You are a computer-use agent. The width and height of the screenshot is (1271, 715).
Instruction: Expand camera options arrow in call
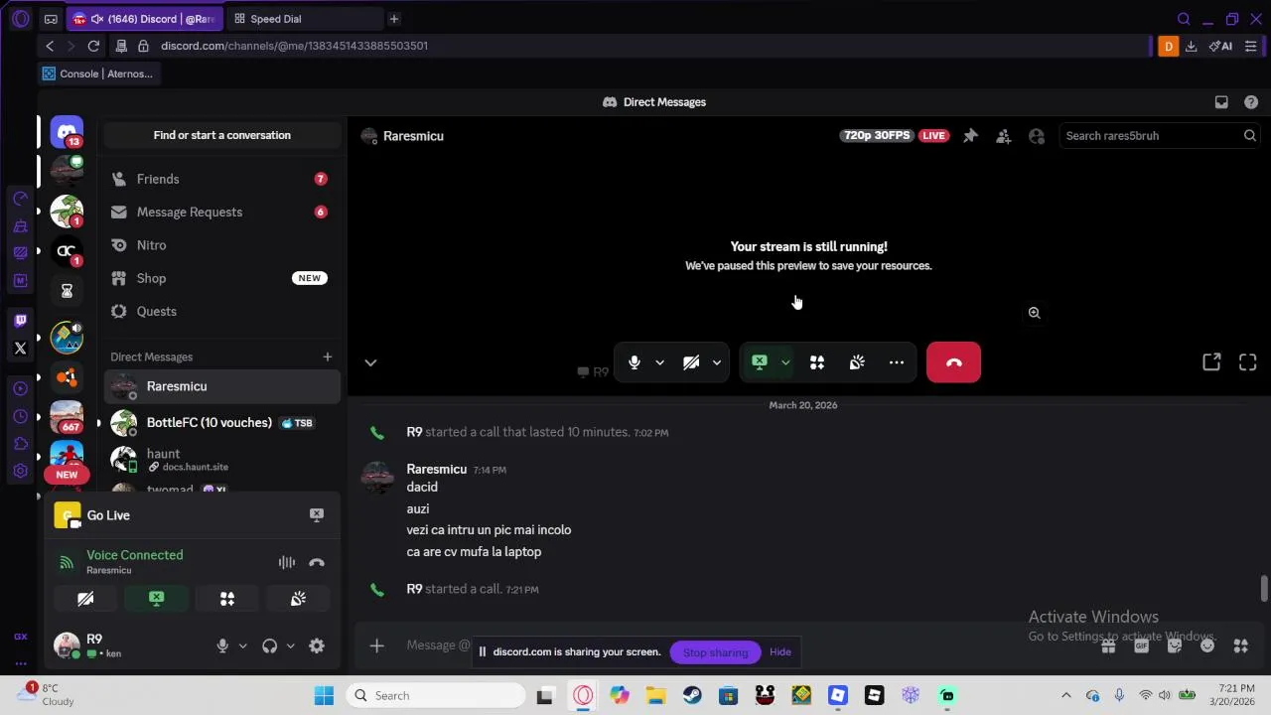pyautogui.click(x=716, y=363)
